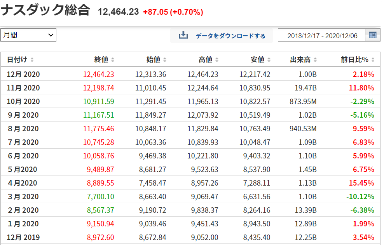Click closing value 8,567.37
Image resolution: width=384 pixels, height=245 pixels.
100,210
